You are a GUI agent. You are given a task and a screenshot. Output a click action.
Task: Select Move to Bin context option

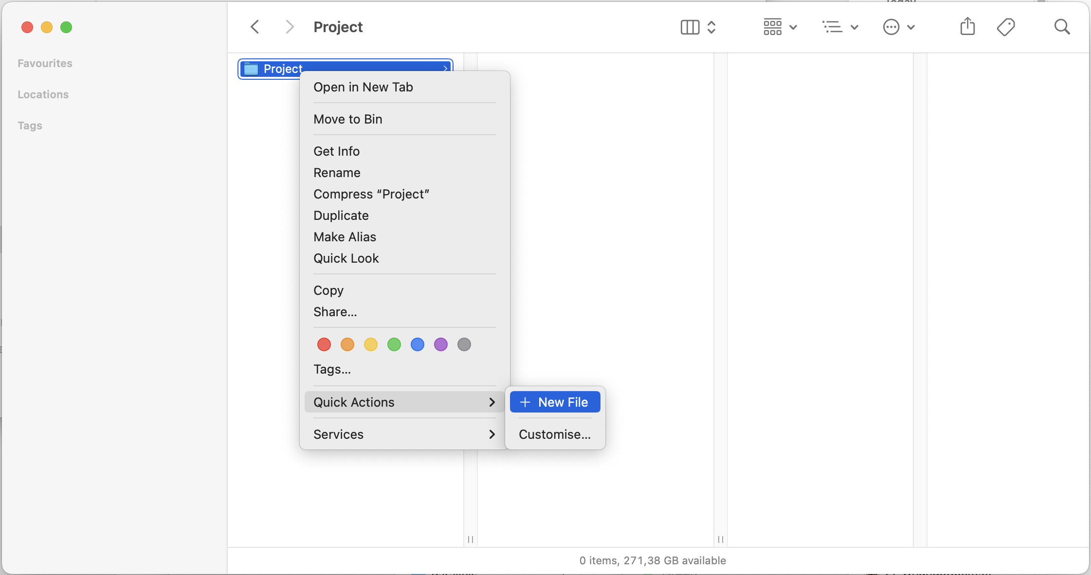pos(348,118)
